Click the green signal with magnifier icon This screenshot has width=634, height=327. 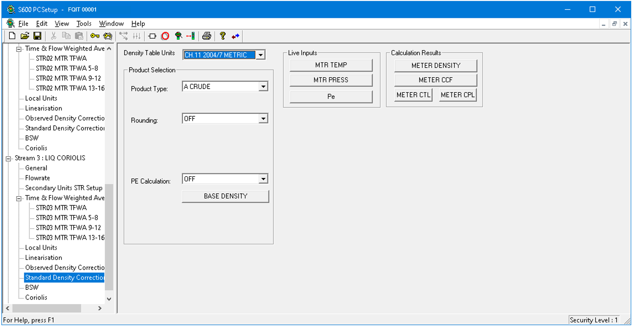click(178, 36)
